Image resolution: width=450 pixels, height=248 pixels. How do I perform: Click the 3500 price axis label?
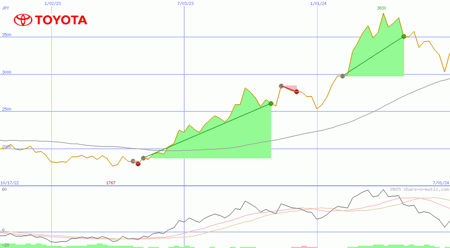[7, 35]
